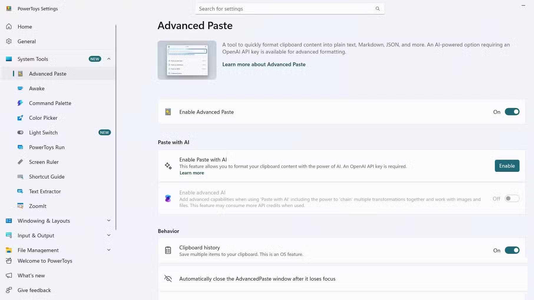This screenshot has height=300, width=534.
Task: Click the What's new megaphone icon
Action: (x=9, y=275)
